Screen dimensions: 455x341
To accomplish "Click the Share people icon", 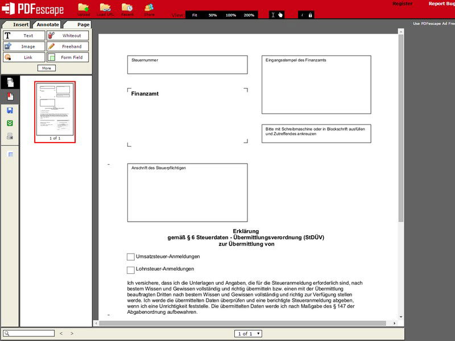I will 149,8.
